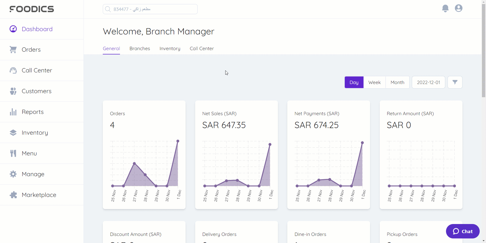Click the page vertical scrollbar thumb
Image resolution: width=486 pixels, height=243 pixels.
[x=483, y=51]
